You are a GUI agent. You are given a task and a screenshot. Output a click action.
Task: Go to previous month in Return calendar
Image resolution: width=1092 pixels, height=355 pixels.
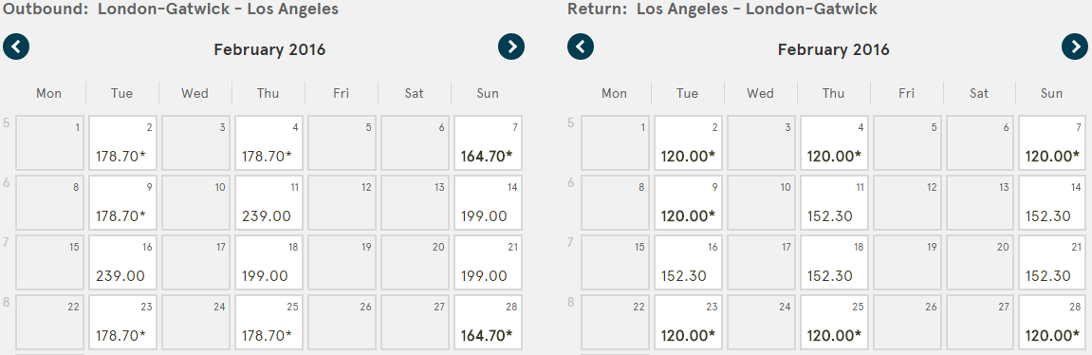pos(580,47)
